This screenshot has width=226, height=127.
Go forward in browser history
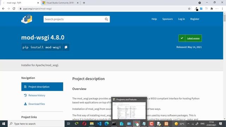click(x=8, y=8)
